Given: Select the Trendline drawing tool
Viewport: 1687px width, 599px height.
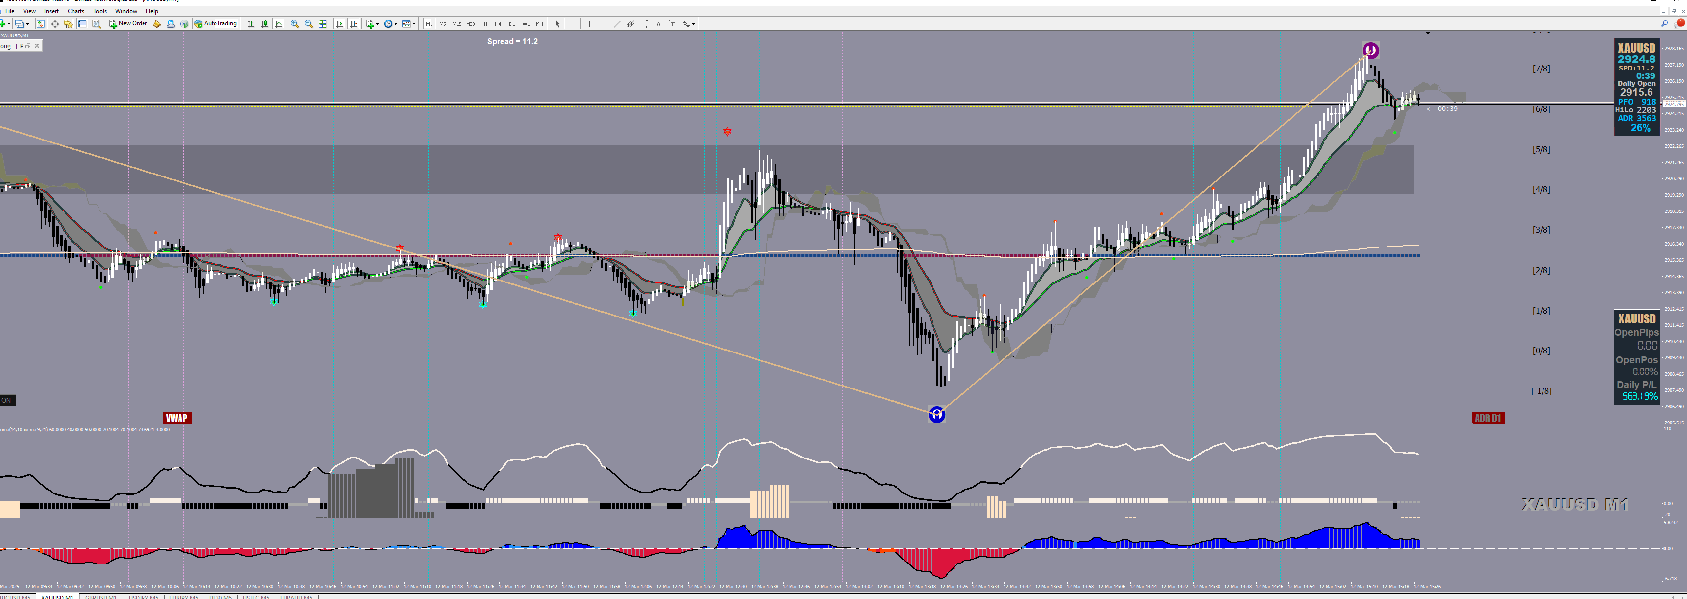Looking at the screenshot, I should pos(617,24).
